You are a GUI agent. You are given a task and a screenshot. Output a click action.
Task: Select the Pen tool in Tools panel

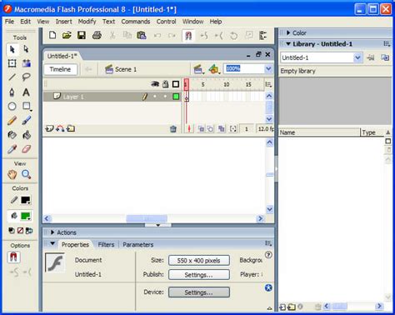click(x=12, y=92)
